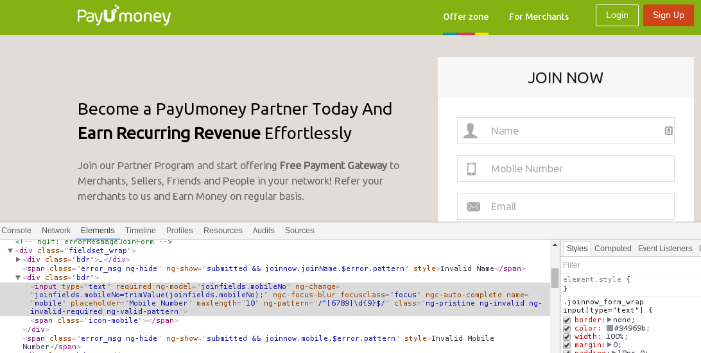Click the Earn Recurring Revenue heading text
The image size is (701, 353).
coord(169,133)
